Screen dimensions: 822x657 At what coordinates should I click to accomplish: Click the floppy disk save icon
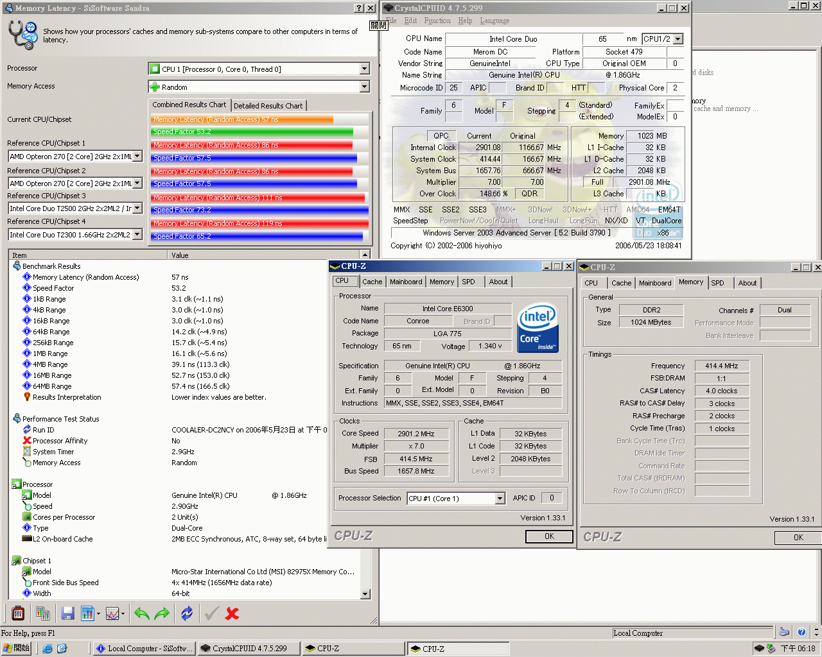67,614
